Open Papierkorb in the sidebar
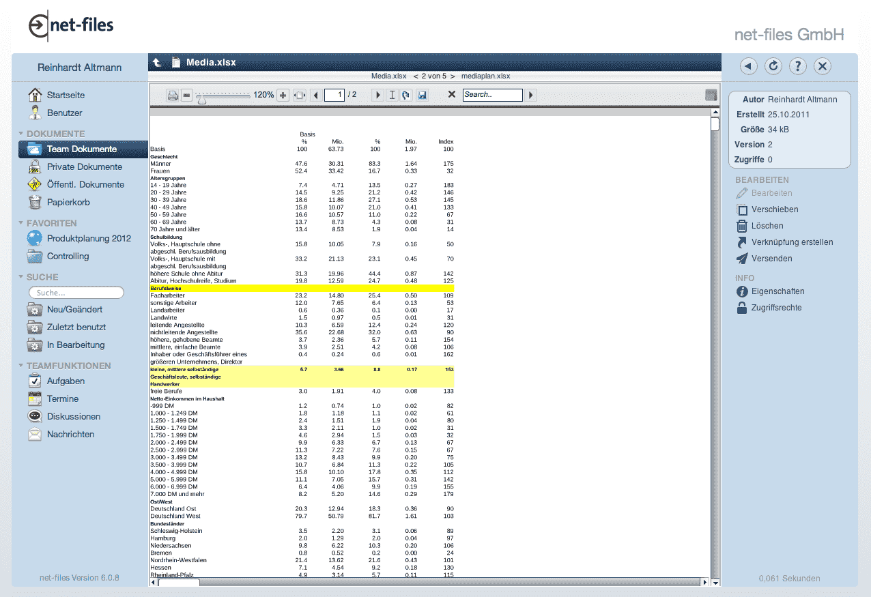Screen dimensions: 871x597 coord(68,202)
